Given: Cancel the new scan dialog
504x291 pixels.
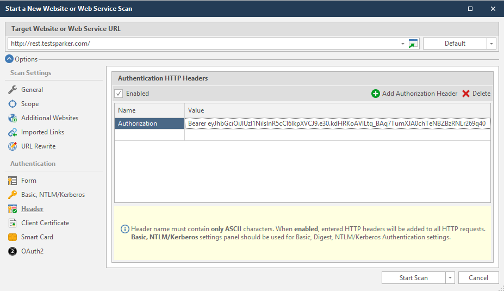Looking at the screenshot, I should tap(478, 278).
